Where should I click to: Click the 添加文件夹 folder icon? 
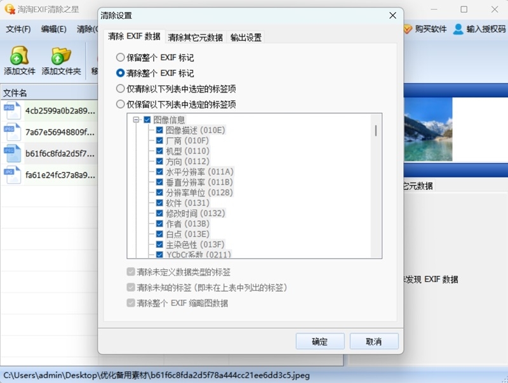[61, 55]
